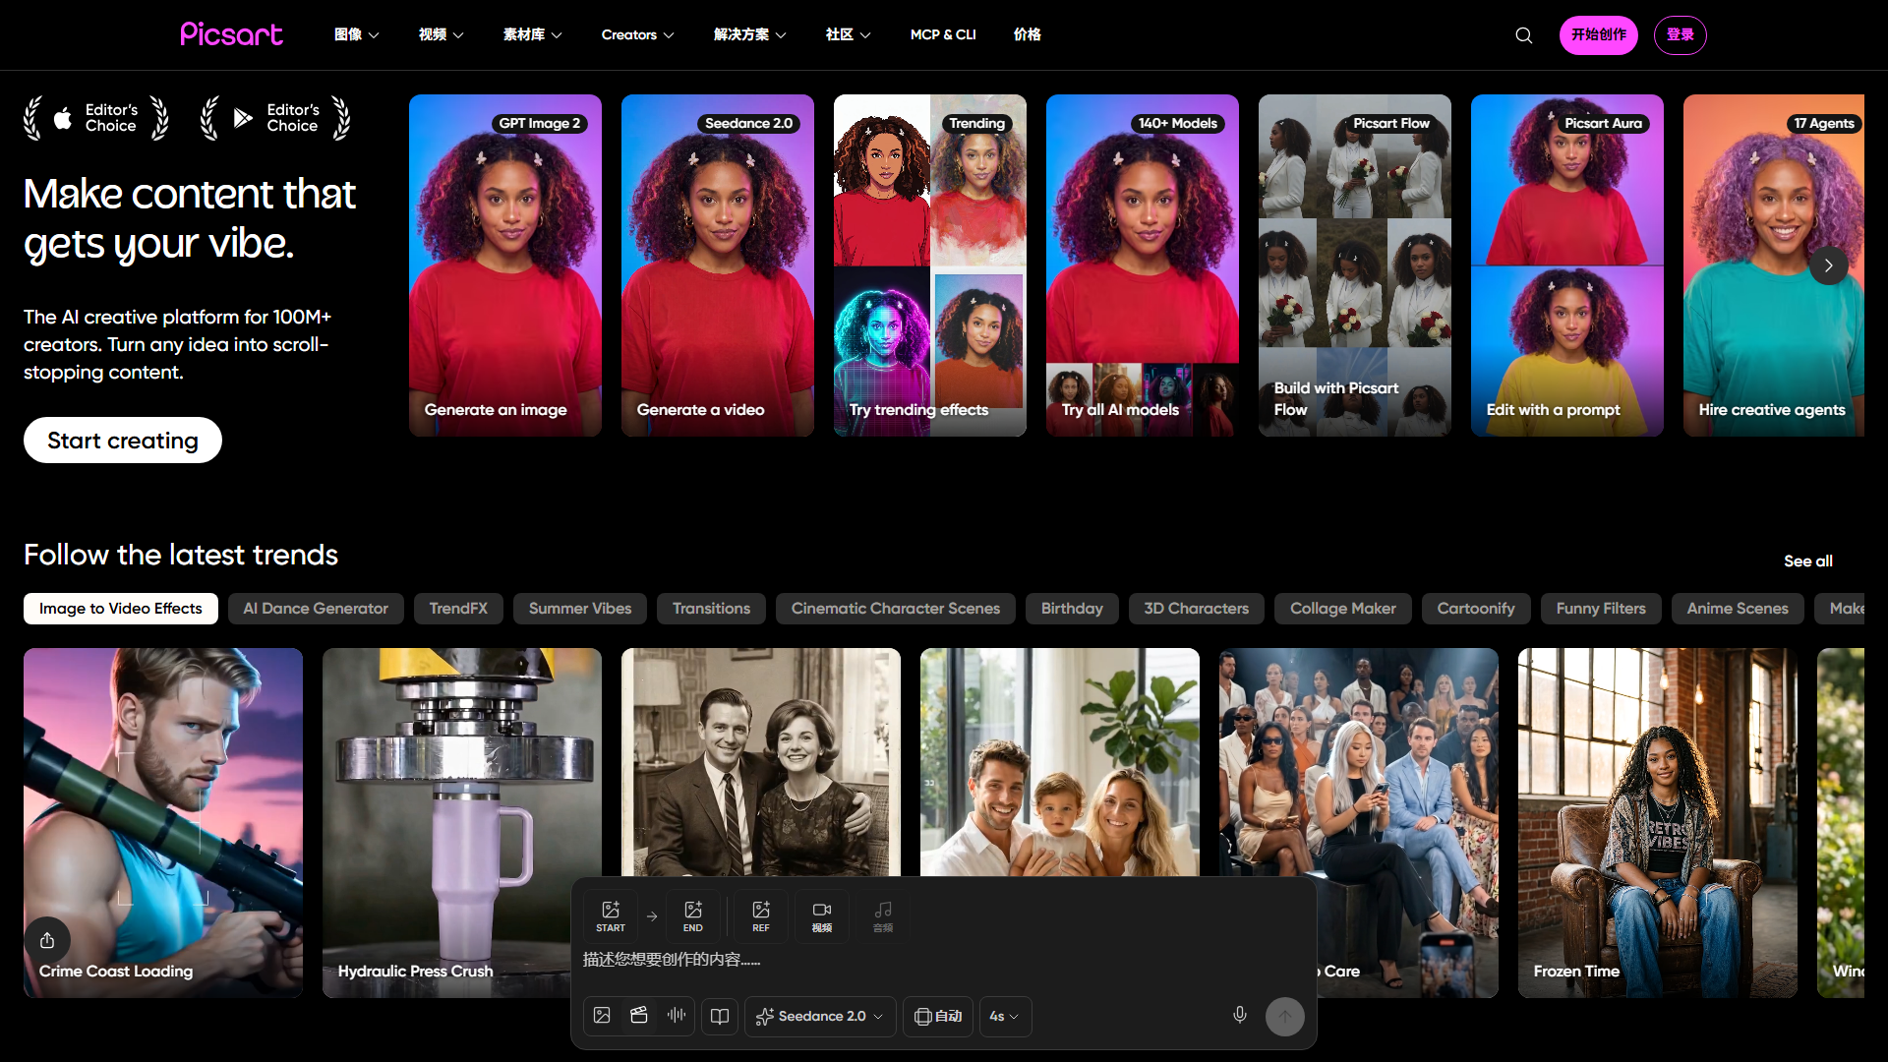Screen dimensions: 1888x1062
Task: Open the prompt library book icon
Action: click(720, 1016)
